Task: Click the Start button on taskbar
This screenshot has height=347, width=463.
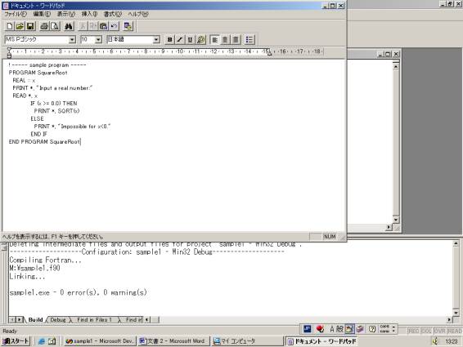Action: 16,341
